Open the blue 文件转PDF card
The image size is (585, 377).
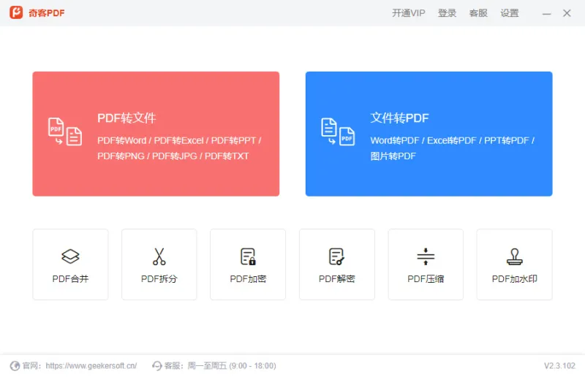pos(429,134)
